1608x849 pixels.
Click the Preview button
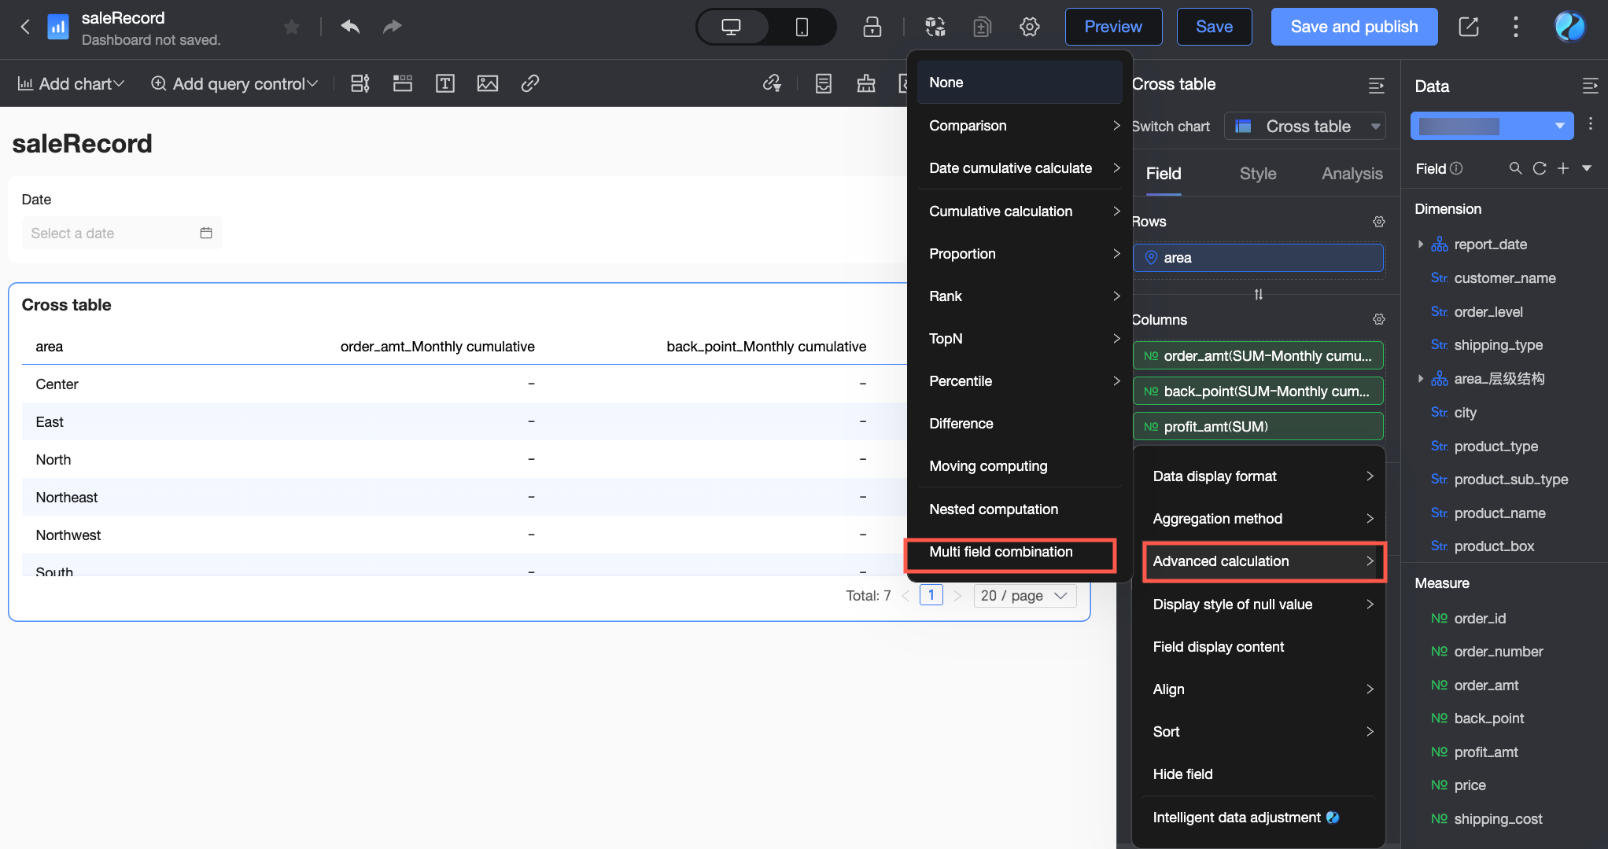pyautogui.click(x=1112, y=27)
